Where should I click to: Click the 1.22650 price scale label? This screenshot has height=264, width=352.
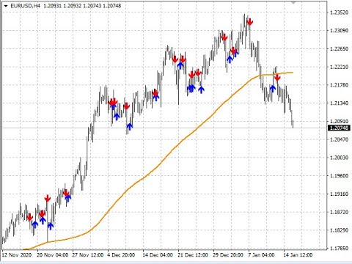point(339,48)
